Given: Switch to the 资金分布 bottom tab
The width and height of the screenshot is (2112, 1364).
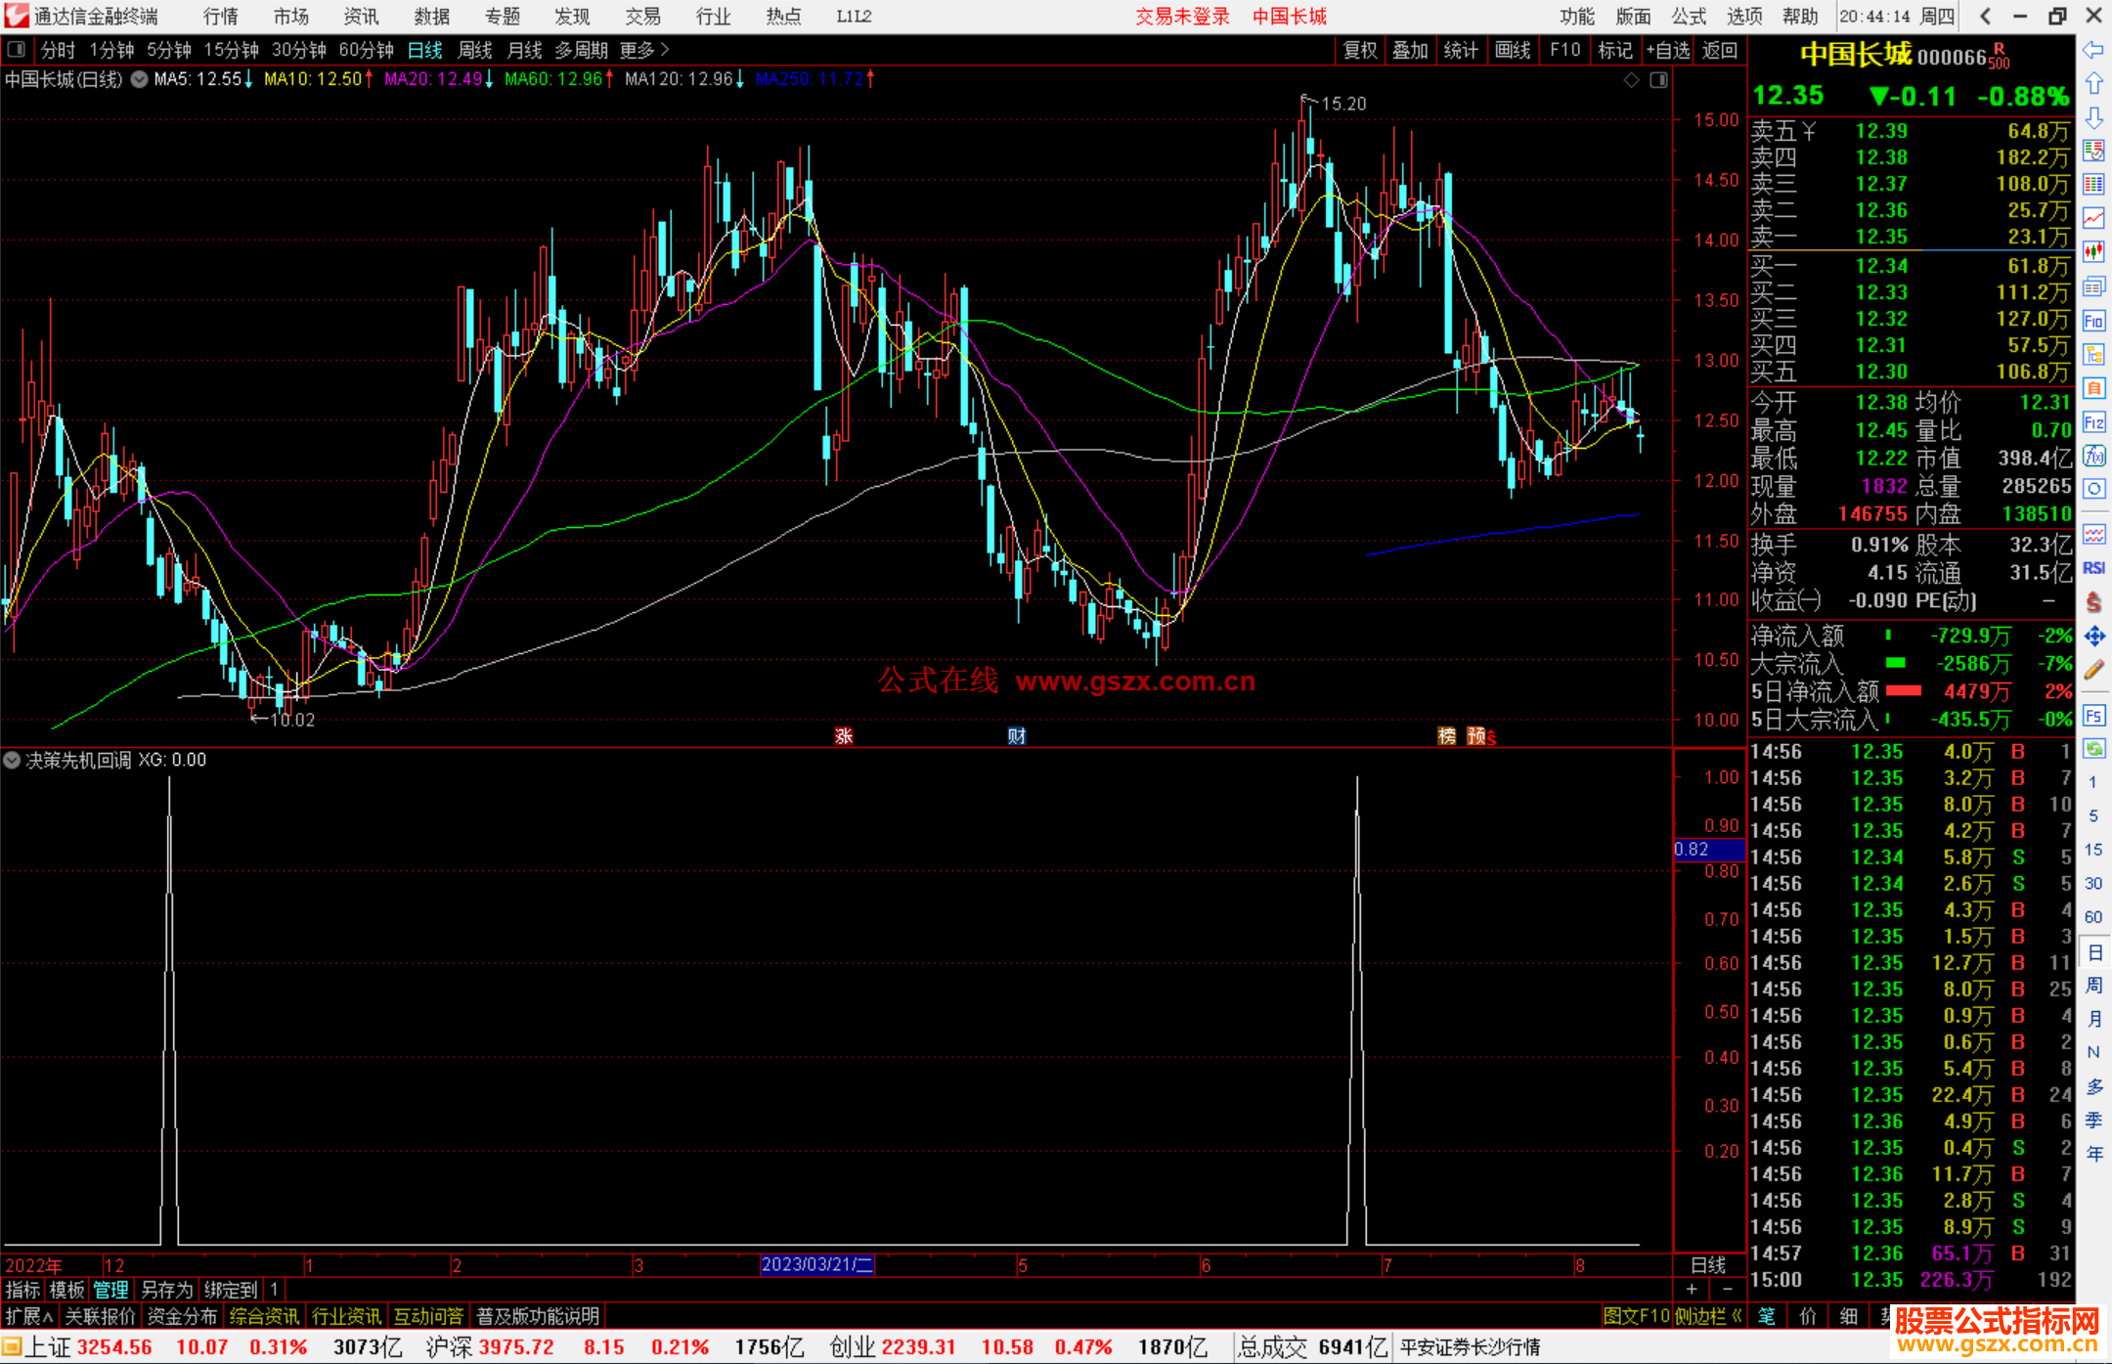Looking at the screenshot, I should click(x=182, y=1316).
